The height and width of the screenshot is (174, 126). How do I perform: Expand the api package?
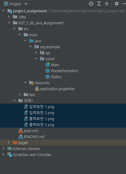pyautogui.click(x=36, y=53)
